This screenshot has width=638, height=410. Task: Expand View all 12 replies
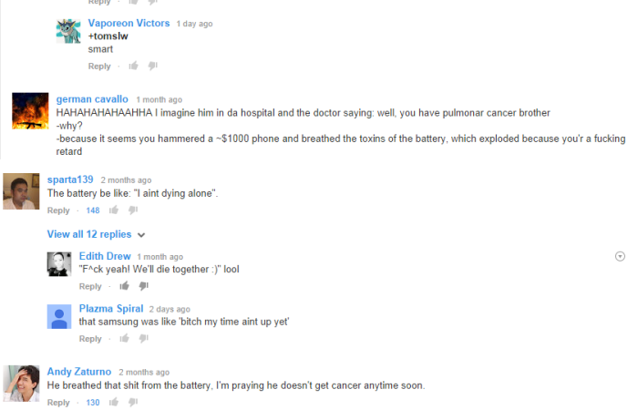tap(96, 234)
